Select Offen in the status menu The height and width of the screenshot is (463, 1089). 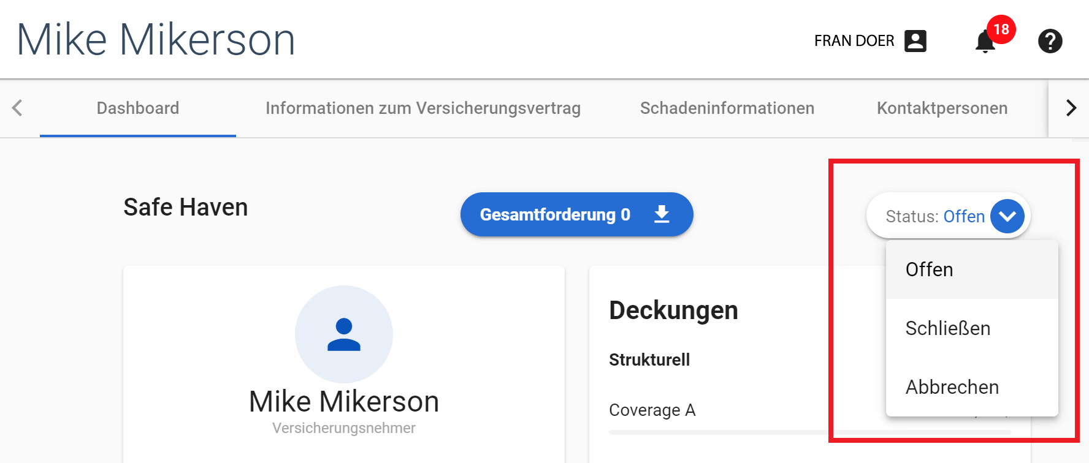972,269
